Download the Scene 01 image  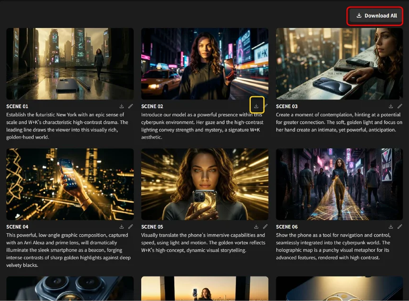[122, 106]
